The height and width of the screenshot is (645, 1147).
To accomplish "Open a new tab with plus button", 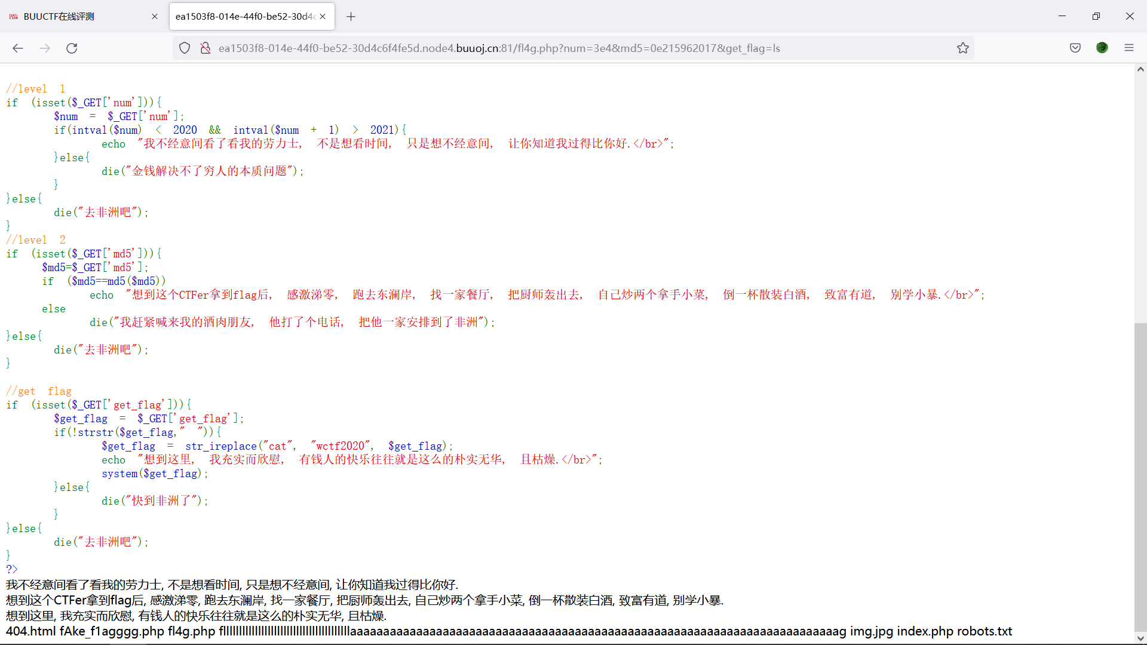I will pyautogui.click(x=351, y=17).
